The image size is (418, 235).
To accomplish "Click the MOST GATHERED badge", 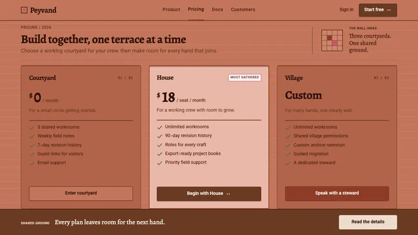I will (x=245, y=77).
